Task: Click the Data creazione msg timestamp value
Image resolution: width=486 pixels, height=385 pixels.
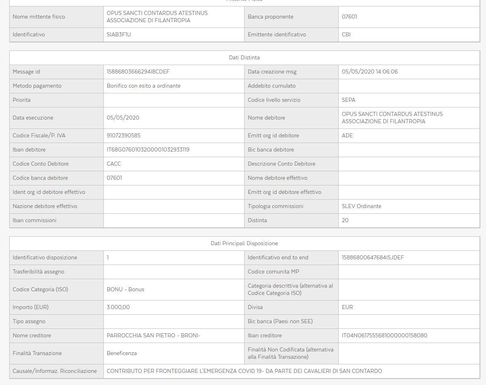Action: point(370,72)
